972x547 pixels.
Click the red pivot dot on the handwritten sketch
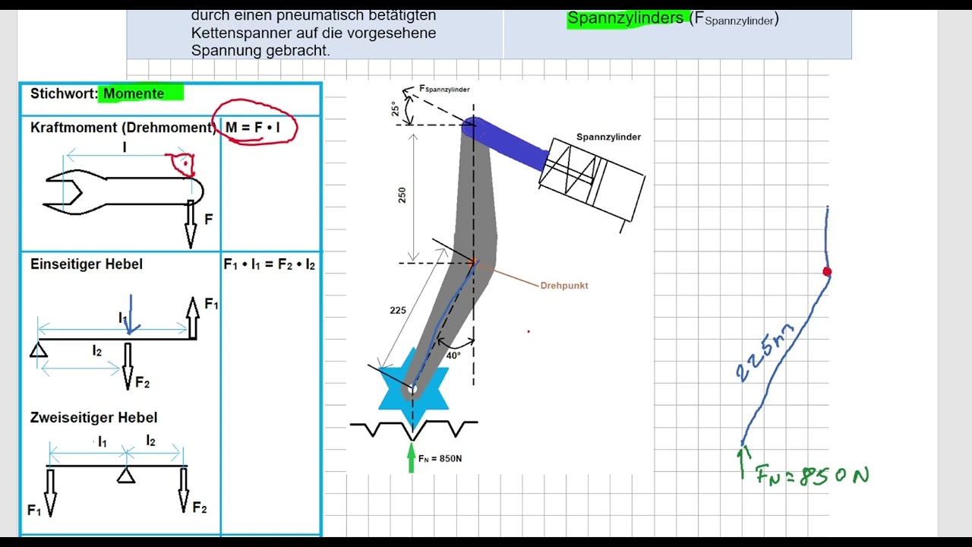pyautogui.click(x=827, y=271)
